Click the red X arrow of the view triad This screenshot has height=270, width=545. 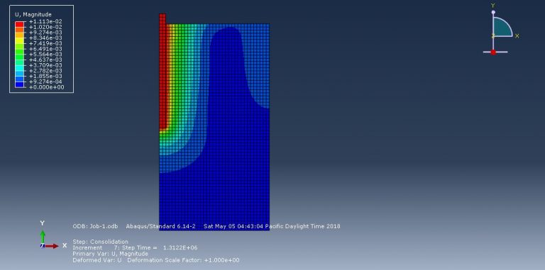[52, 246]
